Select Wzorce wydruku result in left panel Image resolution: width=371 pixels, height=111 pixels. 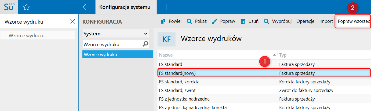(38, 35)
